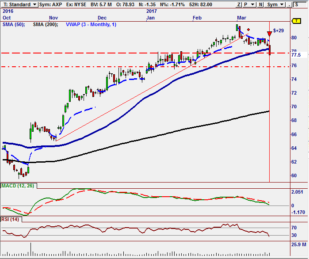Click the dot button next to Sym
The width and height of the screenshot is (309, 259).
289,4
